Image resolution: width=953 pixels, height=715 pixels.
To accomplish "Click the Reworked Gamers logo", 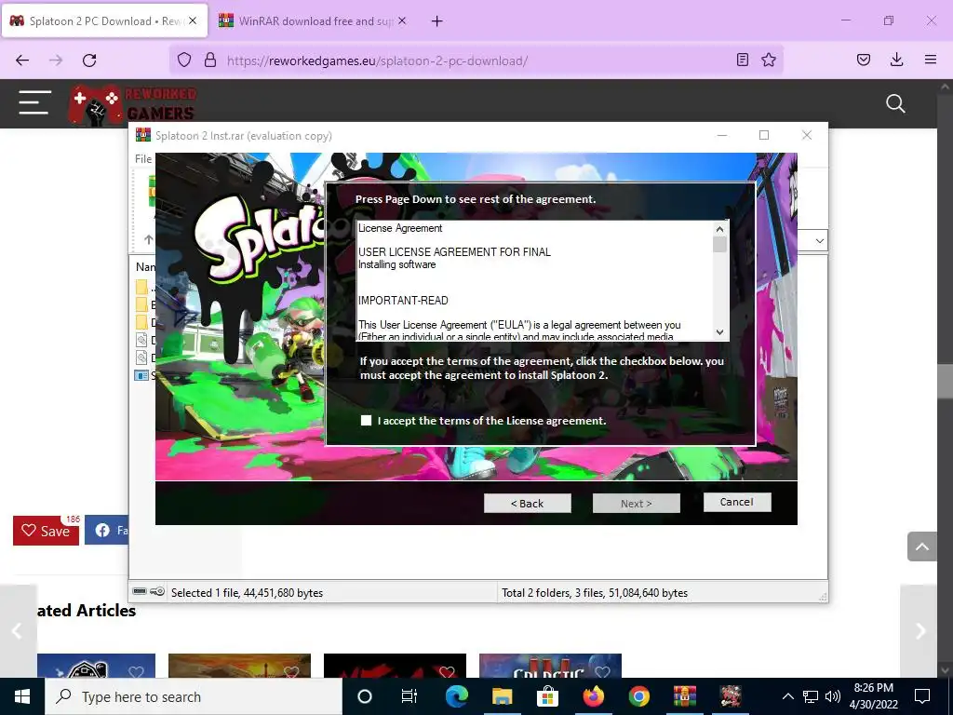I will 132,104.
